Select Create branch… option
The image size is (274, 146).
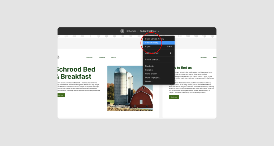click(x=159, y=59)
